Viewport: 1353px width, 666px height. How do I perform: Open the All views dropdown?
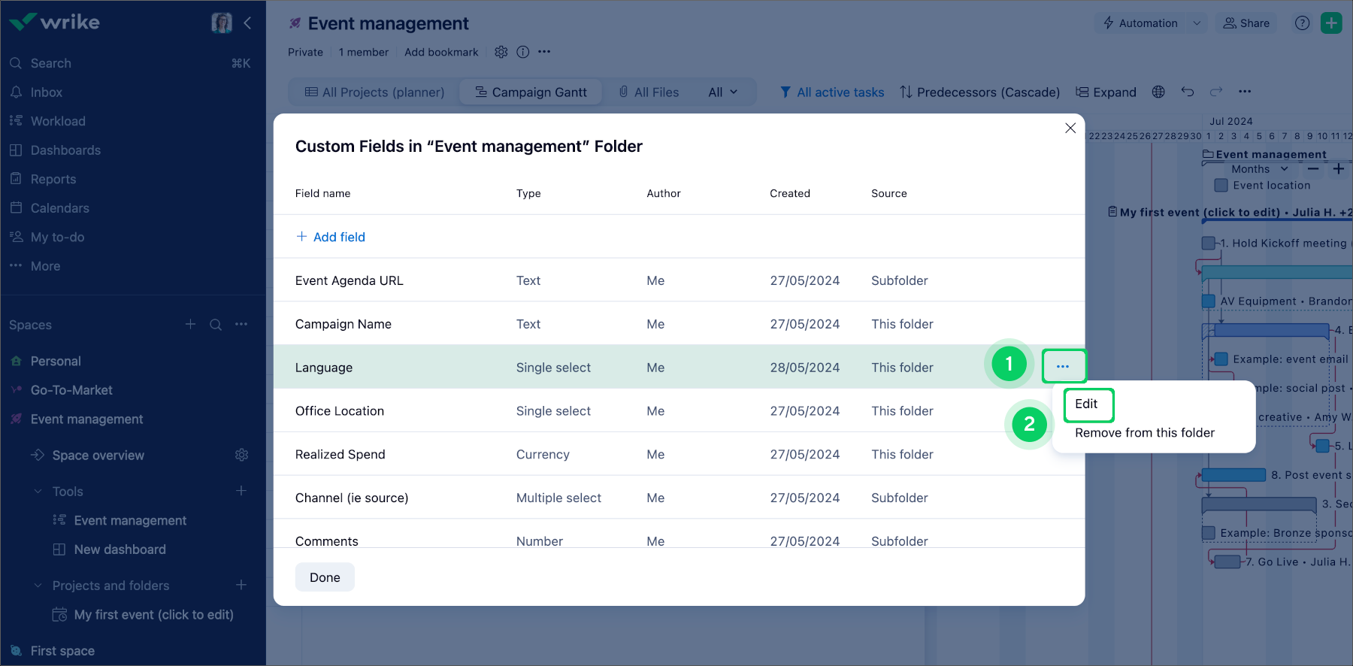(x=723, y=92)
